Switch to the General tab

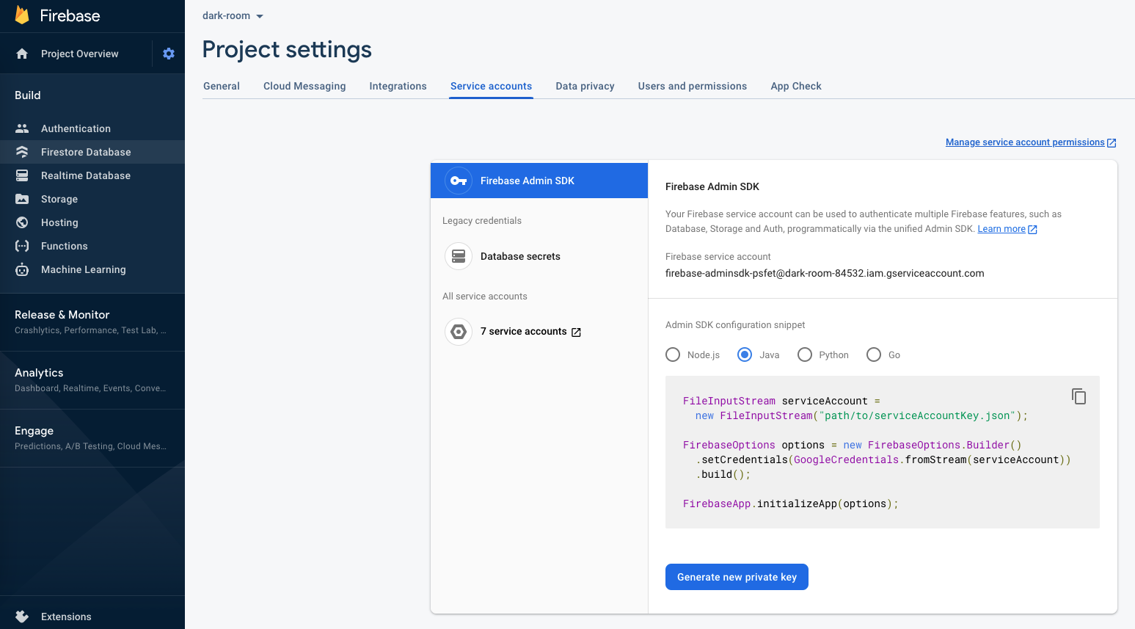coord(222,86)
